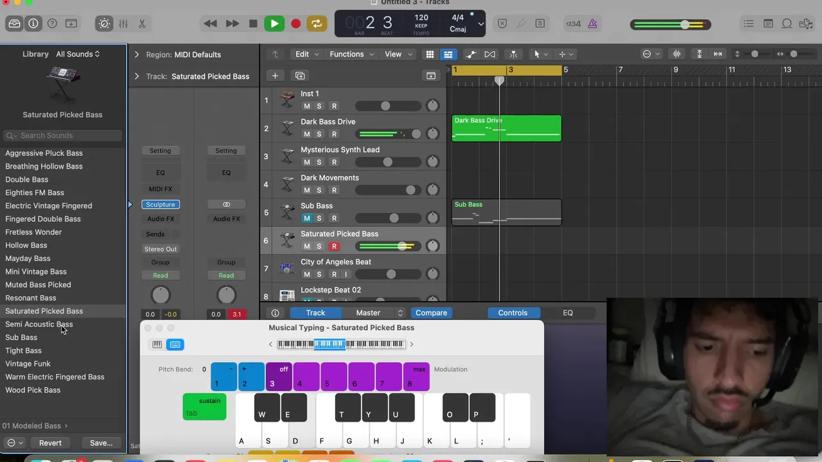Open the Inspector info button
Image resolution: width=822 pixels, height=462 pixels.
click(x=33, y=24)
